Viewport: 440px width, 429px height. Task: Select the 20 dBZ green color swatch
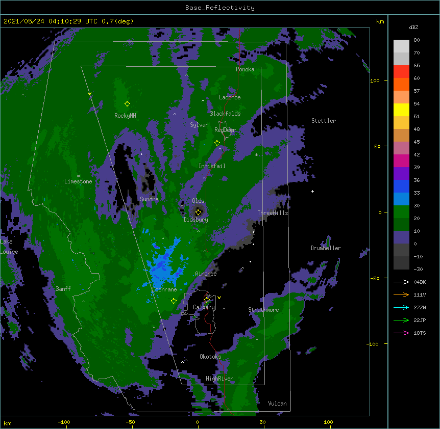point(401,212)
